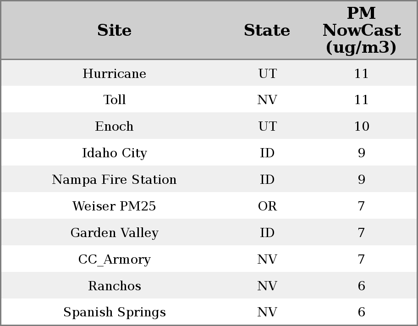Click the NV state cell in Toll row

[267, 100]
